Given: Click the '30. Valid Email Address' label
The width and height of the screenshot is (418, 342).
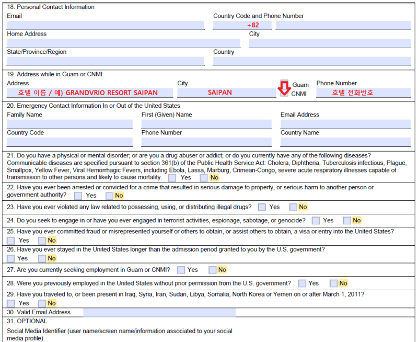Looking at the screenshot, I should [x=39, y=312].
